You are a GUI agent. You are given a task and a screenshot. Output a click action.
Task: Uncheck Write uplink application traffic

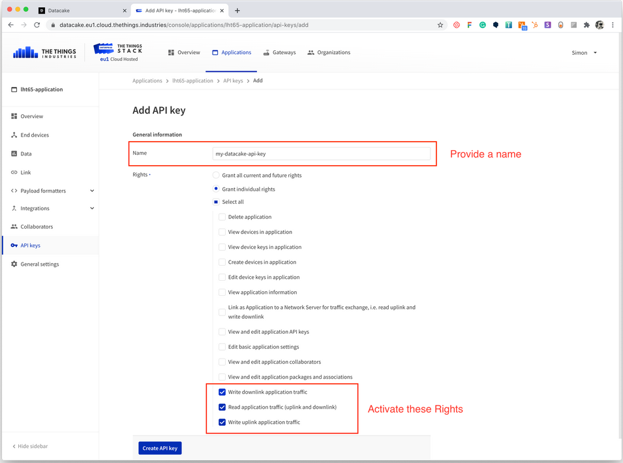[x=222, y=423]
